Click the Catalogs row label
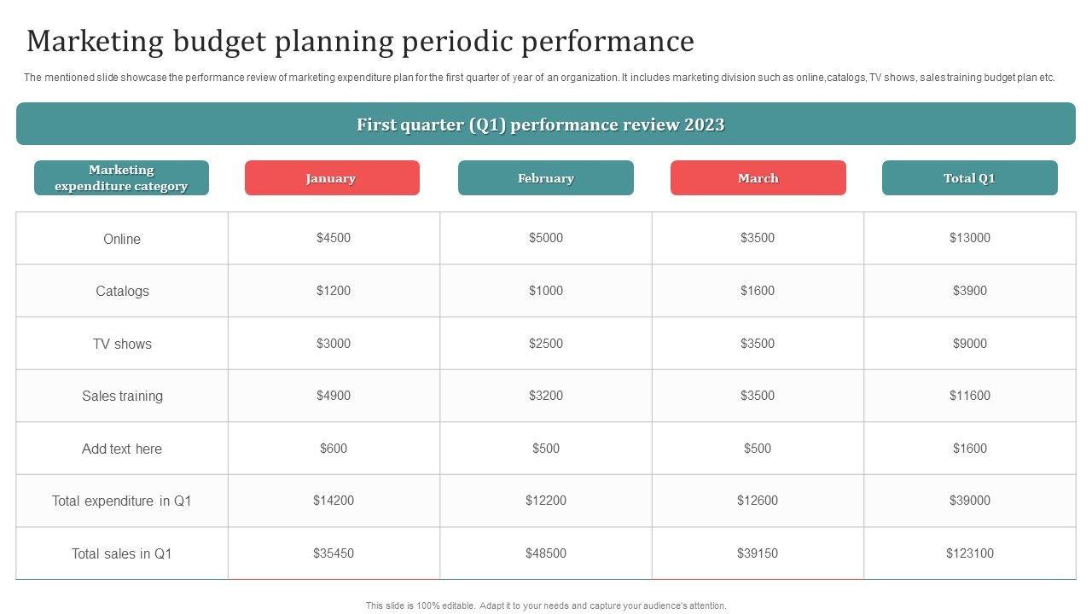1092x614 pixels. point(122,291)
